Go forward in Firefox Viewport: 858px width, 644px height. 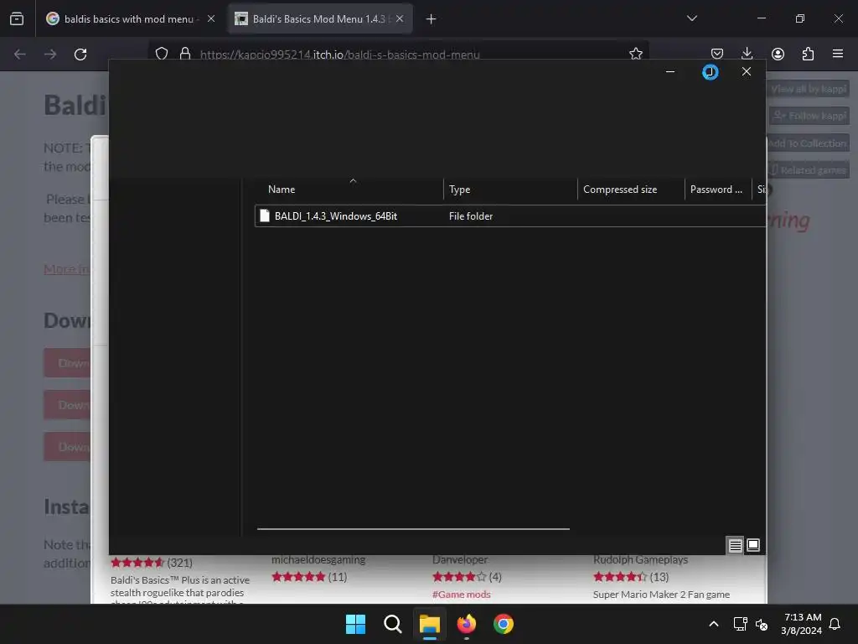click(50, 55)
